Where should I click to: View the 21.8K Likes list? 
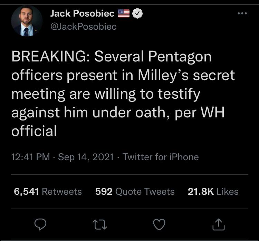pyautogui.click(x=213, y=191)
